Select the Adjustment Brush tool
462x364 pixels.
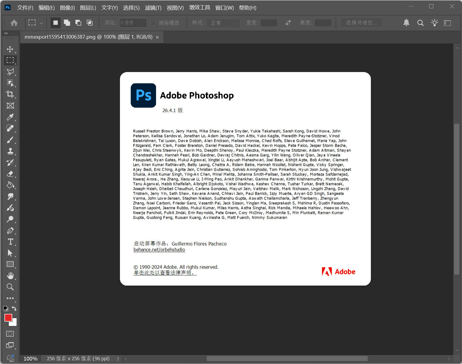[10, 208]
